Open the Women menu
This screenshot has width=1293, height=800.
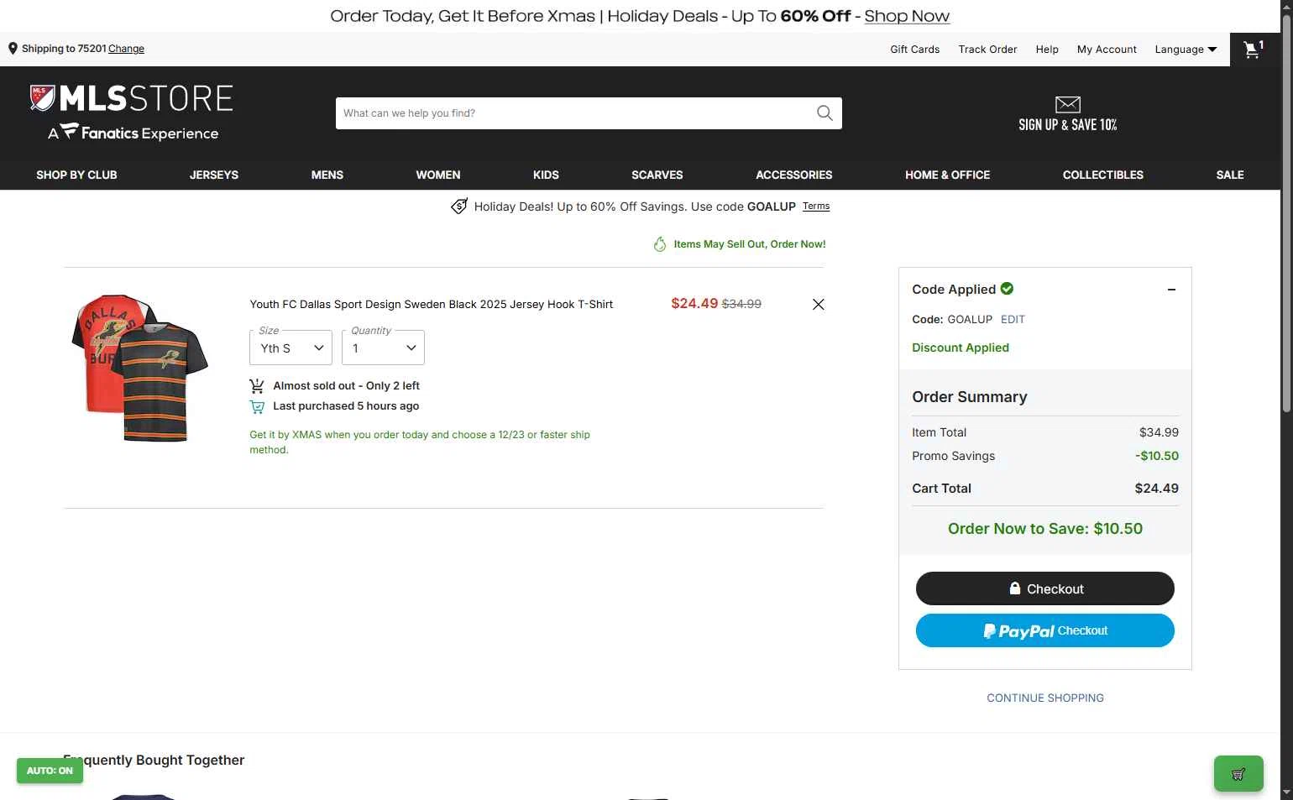pyautogui.click(x=438, y=175)
